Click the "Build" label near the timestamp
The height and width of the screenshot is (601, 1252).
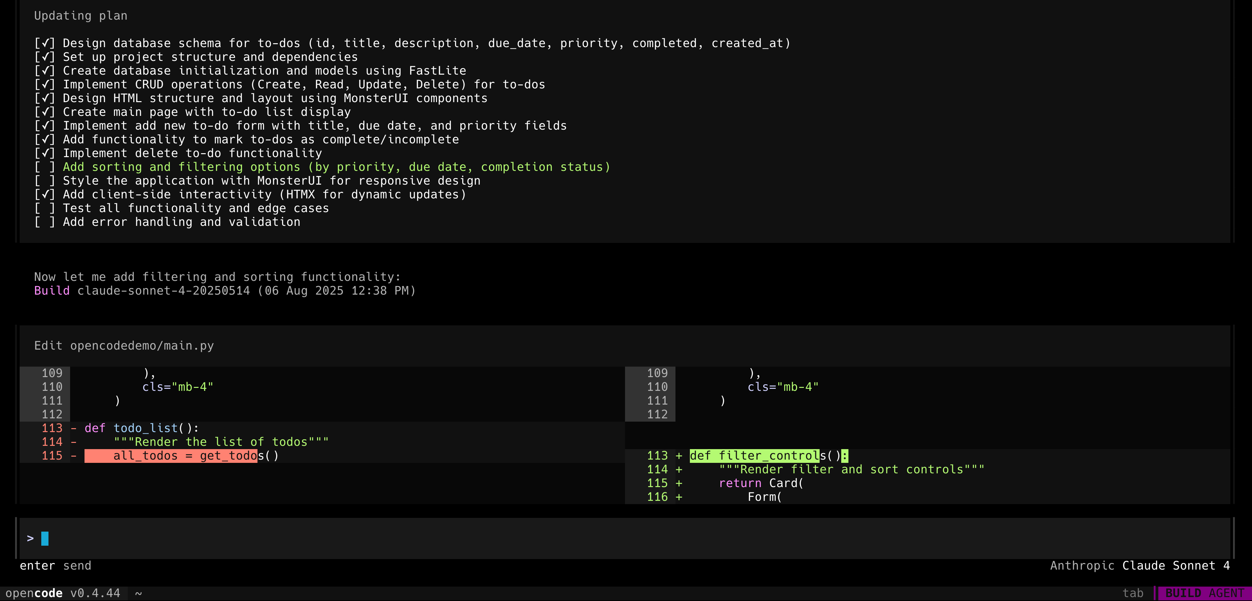coord(51,291)
